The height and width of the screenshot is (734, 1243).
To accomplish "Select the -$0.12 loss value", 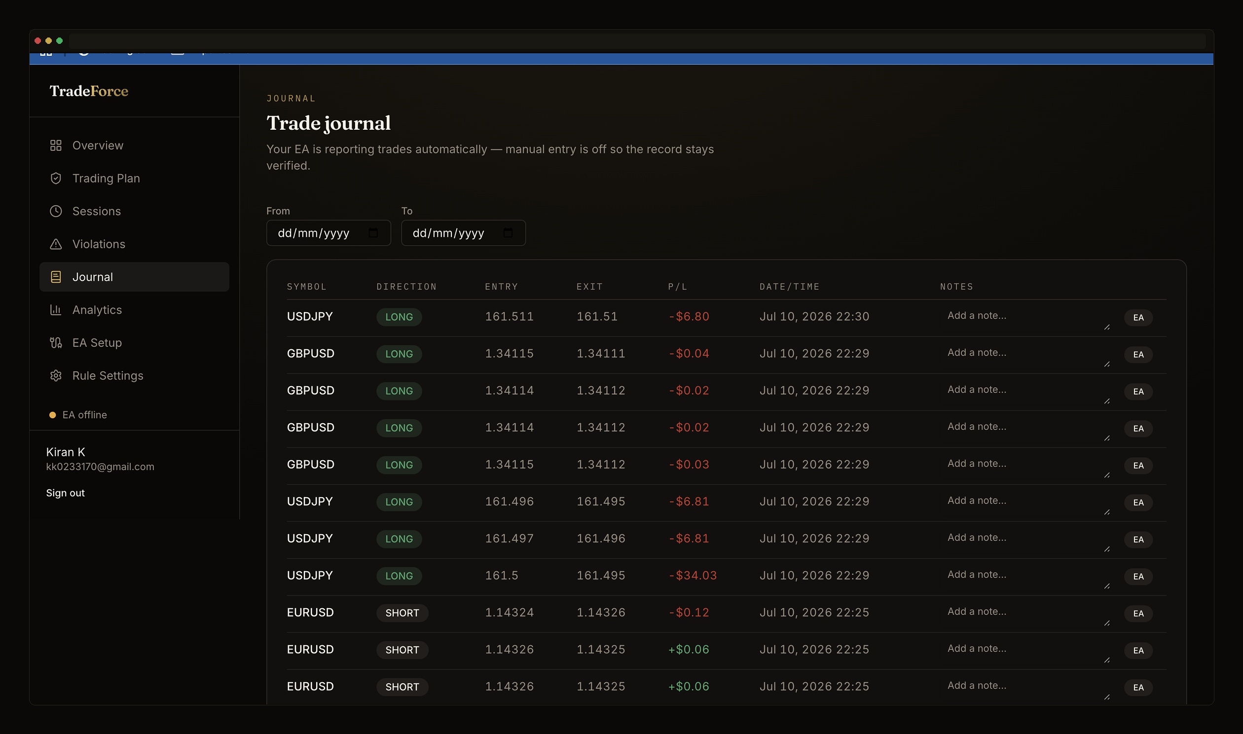I will tap(689, 613).
